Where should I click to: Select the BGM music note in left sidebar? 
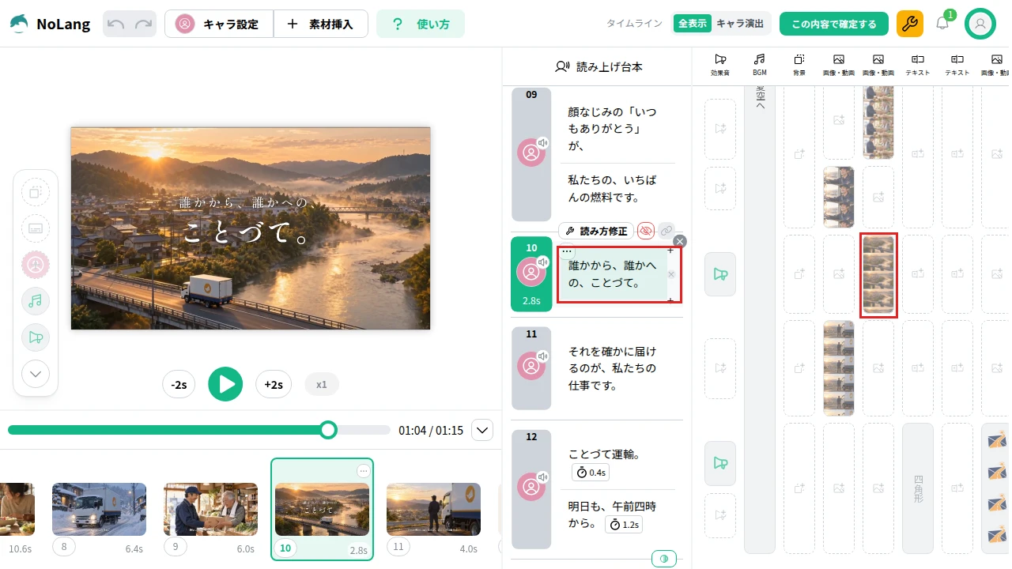click(36, 301)
